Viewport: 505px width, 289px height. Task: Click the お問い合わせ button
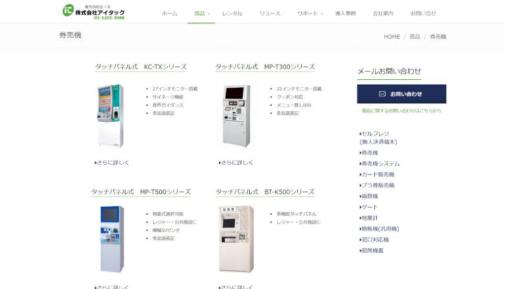pos(402,94)
